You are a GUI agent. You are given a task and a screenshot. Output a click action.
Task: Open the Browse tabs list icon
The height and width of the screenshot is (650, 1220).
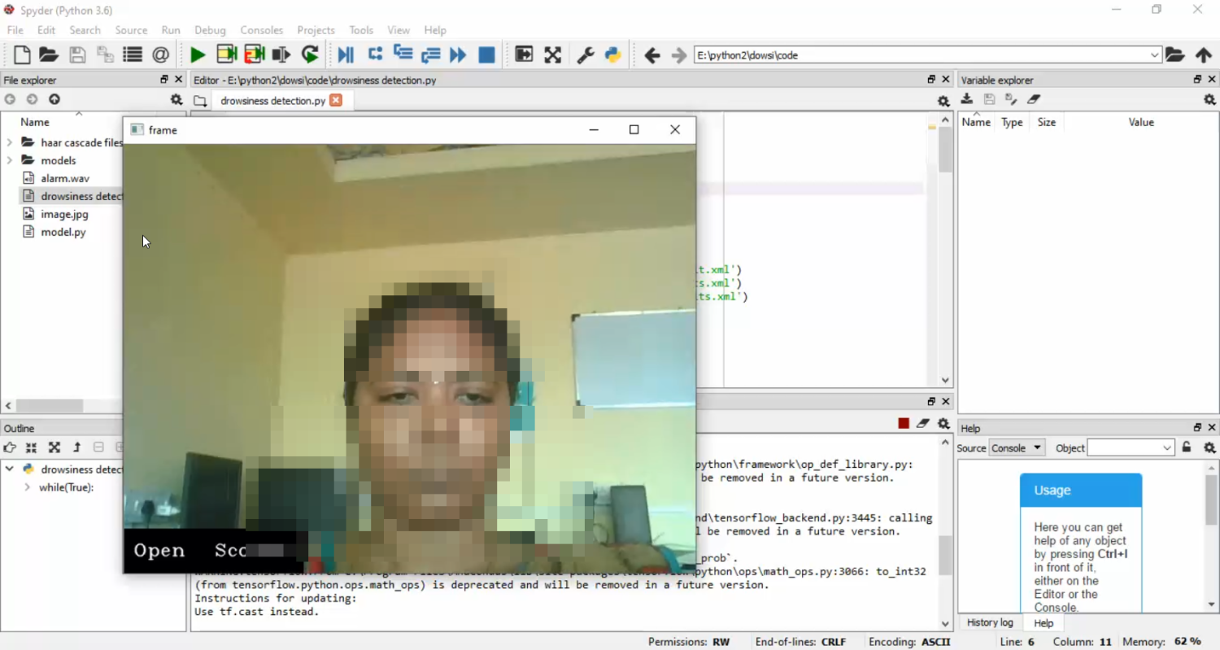click(x=133, y=55)
